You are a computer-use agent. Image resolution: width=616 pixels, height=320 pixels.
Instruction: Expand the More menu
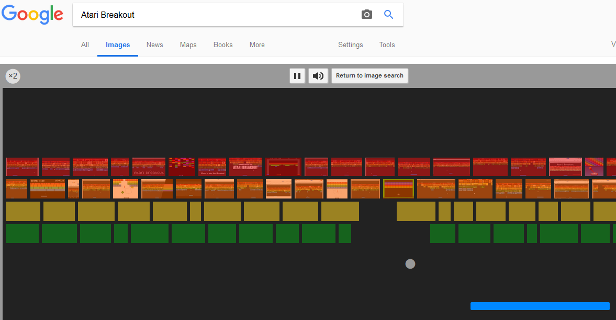(257, 45)
